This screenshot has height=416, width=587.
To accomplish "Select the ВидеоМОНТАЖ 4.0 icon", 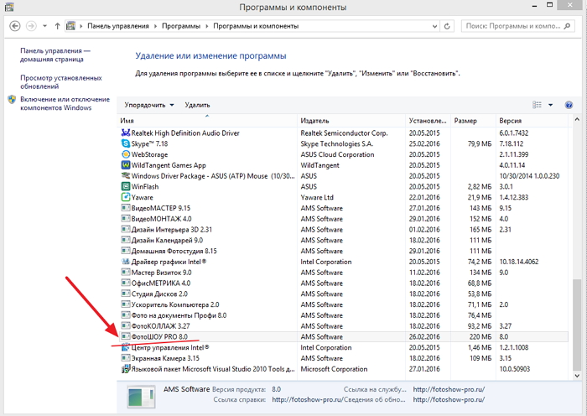I will pos(126,219).
